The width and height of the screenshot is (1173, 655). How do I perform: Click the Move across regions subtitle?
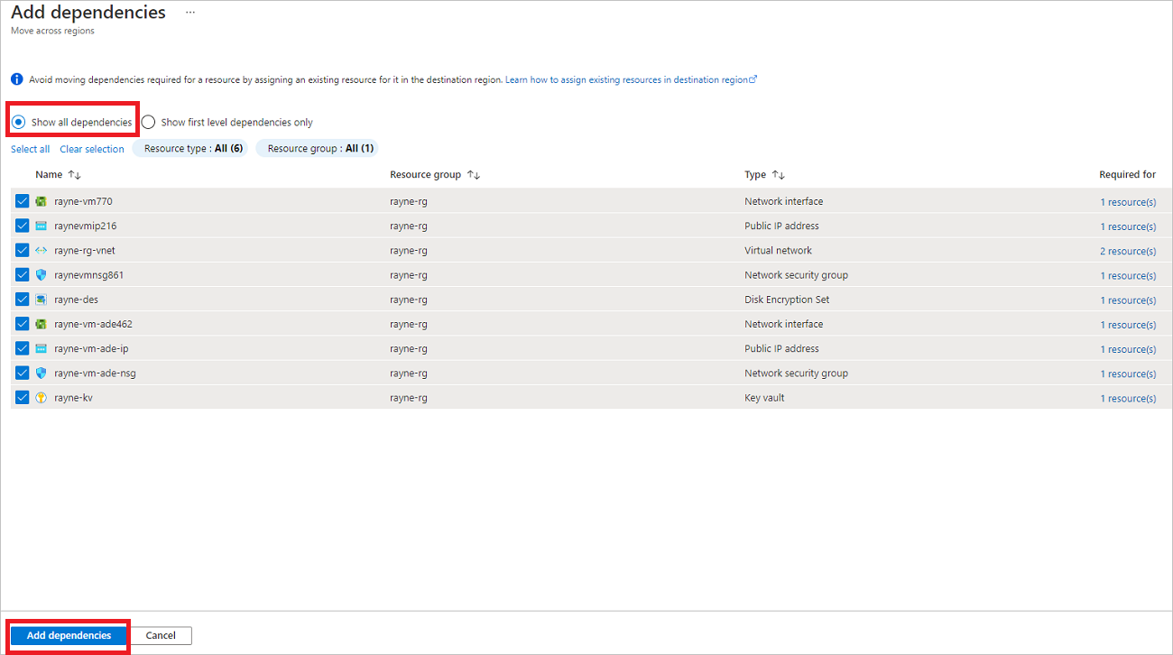52,31
